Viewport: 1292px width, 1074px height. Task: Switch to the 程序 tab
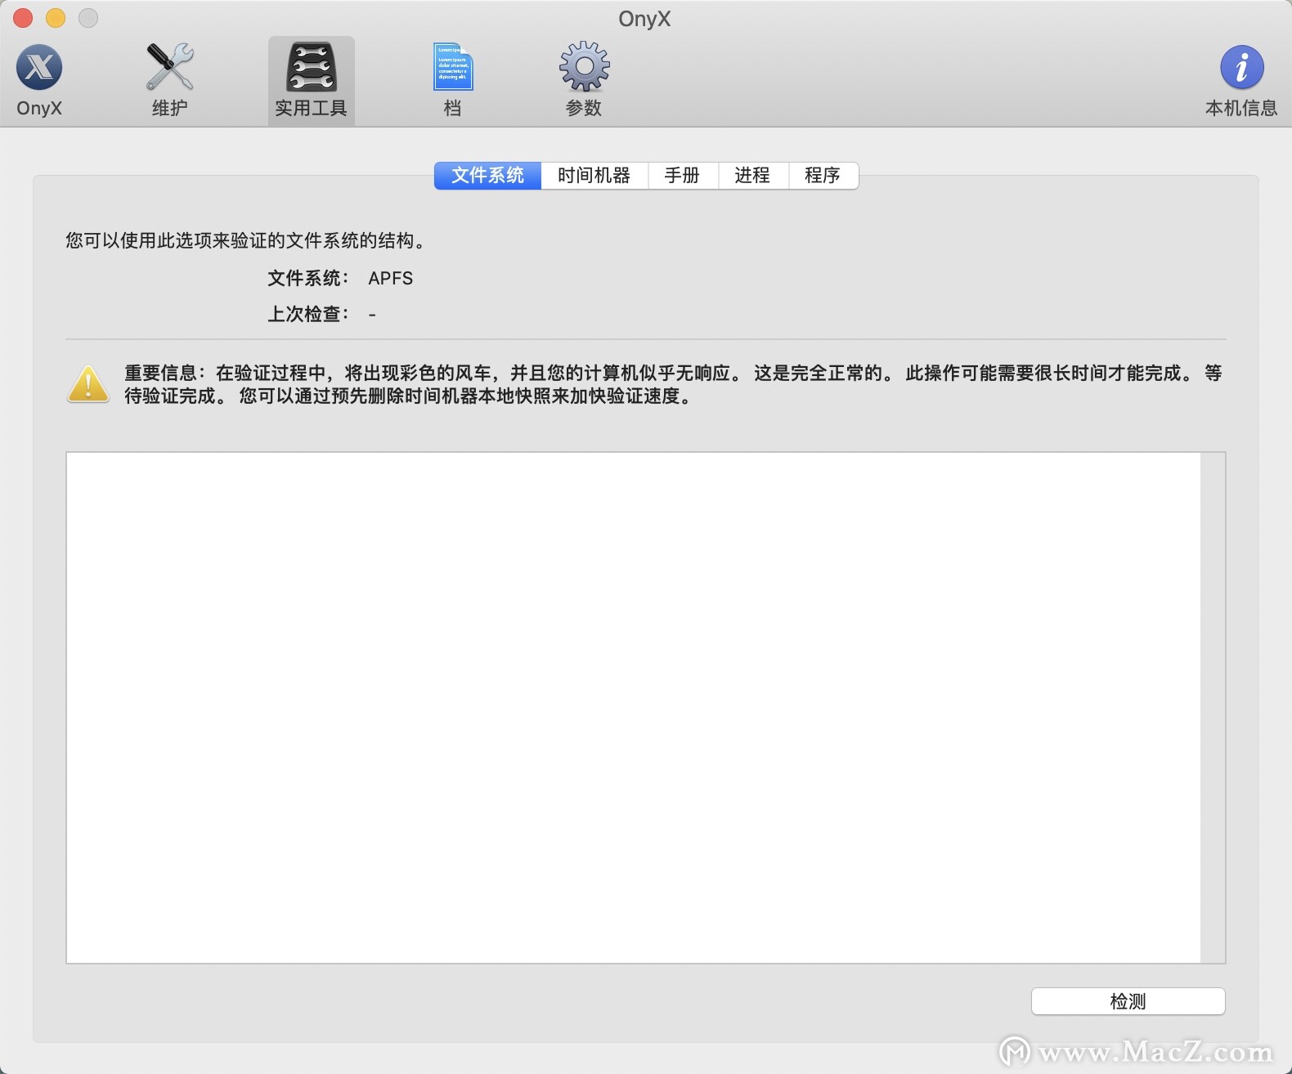click(823, 176)
